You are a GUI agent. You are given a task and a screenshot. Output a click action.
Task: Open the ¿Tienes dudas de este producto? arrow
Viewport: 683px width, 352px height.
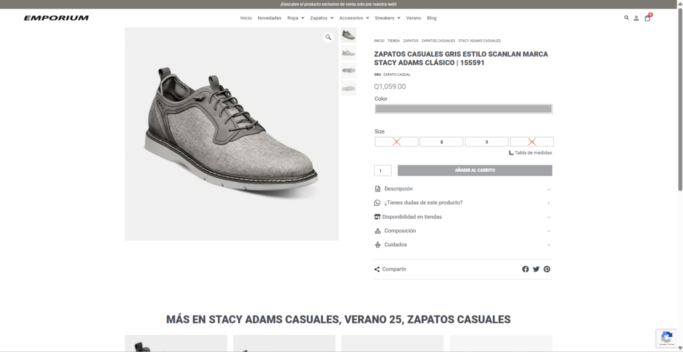pyautogui.click(x=548, y=204)
